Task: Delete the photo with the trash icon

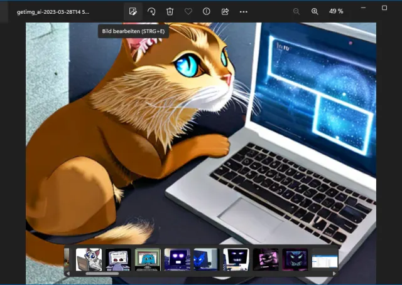Action: tap(170, 11)
